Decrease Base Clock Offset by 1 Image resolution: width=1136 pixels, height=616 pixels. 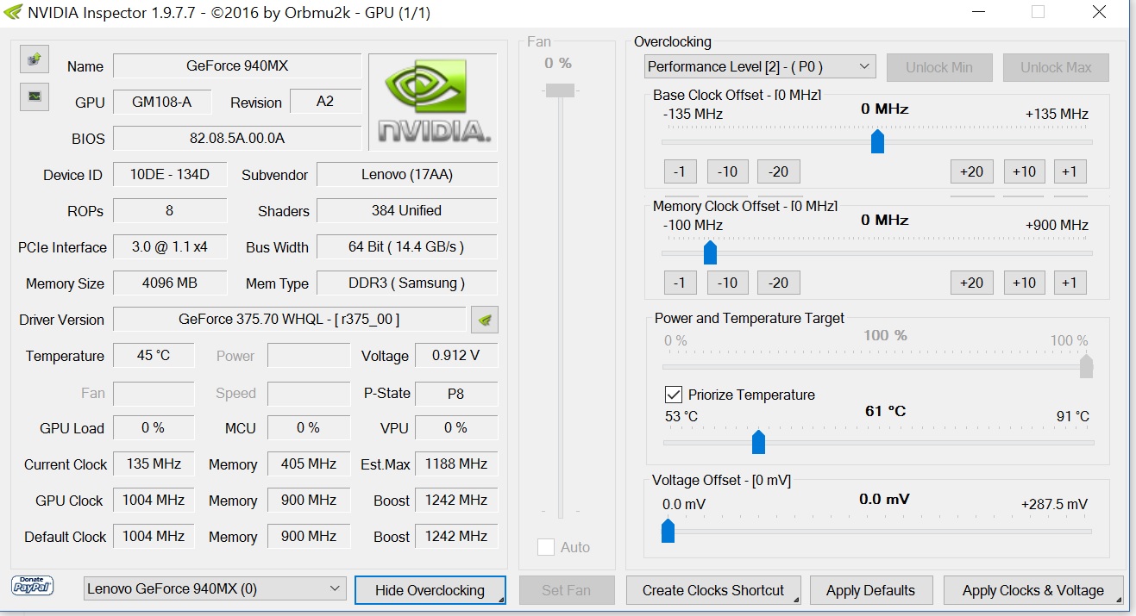coord(681,171)
